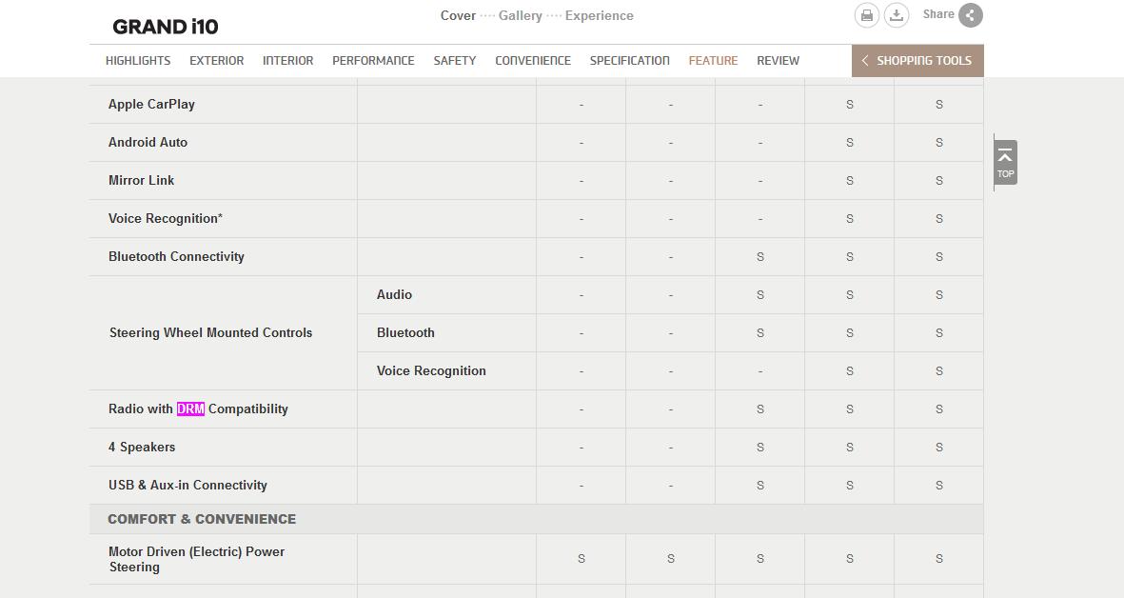Select the Feature tab
Viewport: 1124px width, 598px height.
pos(713,61)
